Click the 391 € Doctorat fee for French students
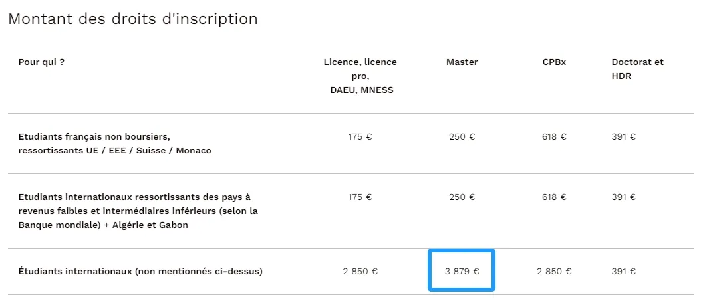This screenshot has width=701, height=301. pyautogui.click(x=624, y=137)
